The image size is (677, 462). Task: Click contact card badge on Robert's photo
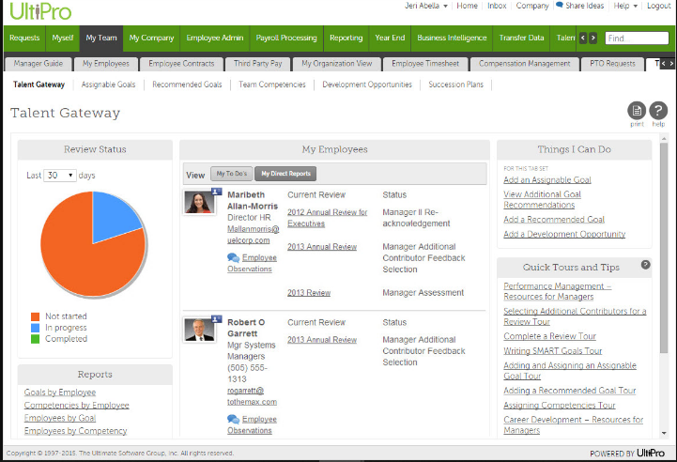217,319
